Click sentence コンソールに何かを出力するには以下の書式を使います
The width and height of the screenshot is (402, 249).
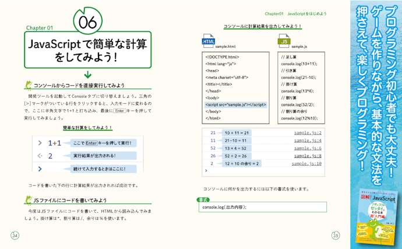(256, 189)
